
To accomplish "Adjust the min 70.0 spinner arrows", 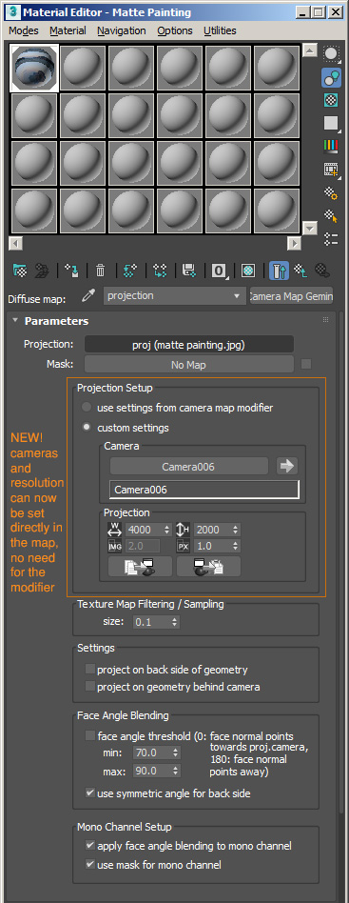I will coord(175,752).
